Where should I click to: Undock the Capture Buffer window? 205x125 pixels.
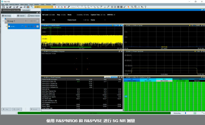click(x=119, y=25)
